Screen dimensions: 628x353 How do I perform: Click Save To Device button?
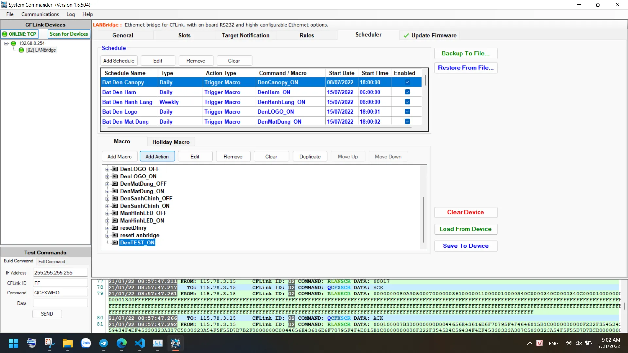(465, 246)
